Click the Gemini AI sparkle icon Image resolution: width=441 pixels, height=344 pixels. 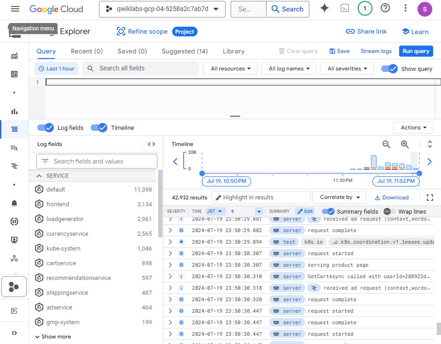pyautogui.click(x=324, y=8)
